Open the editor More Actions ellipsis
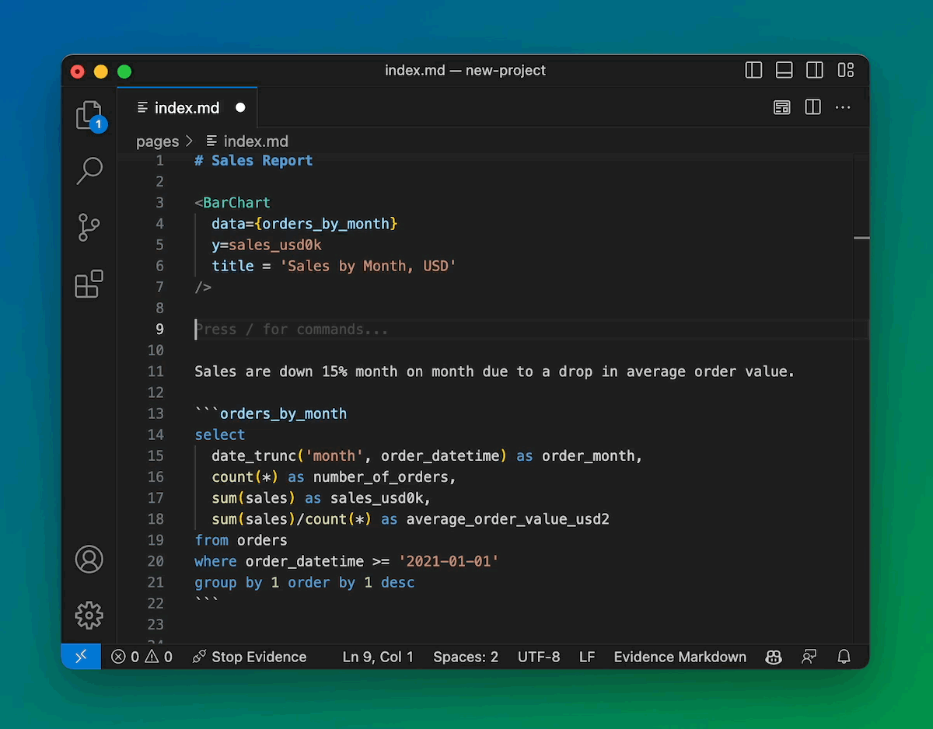The width and height of the screenshot is (933, 729). [843, 107]
